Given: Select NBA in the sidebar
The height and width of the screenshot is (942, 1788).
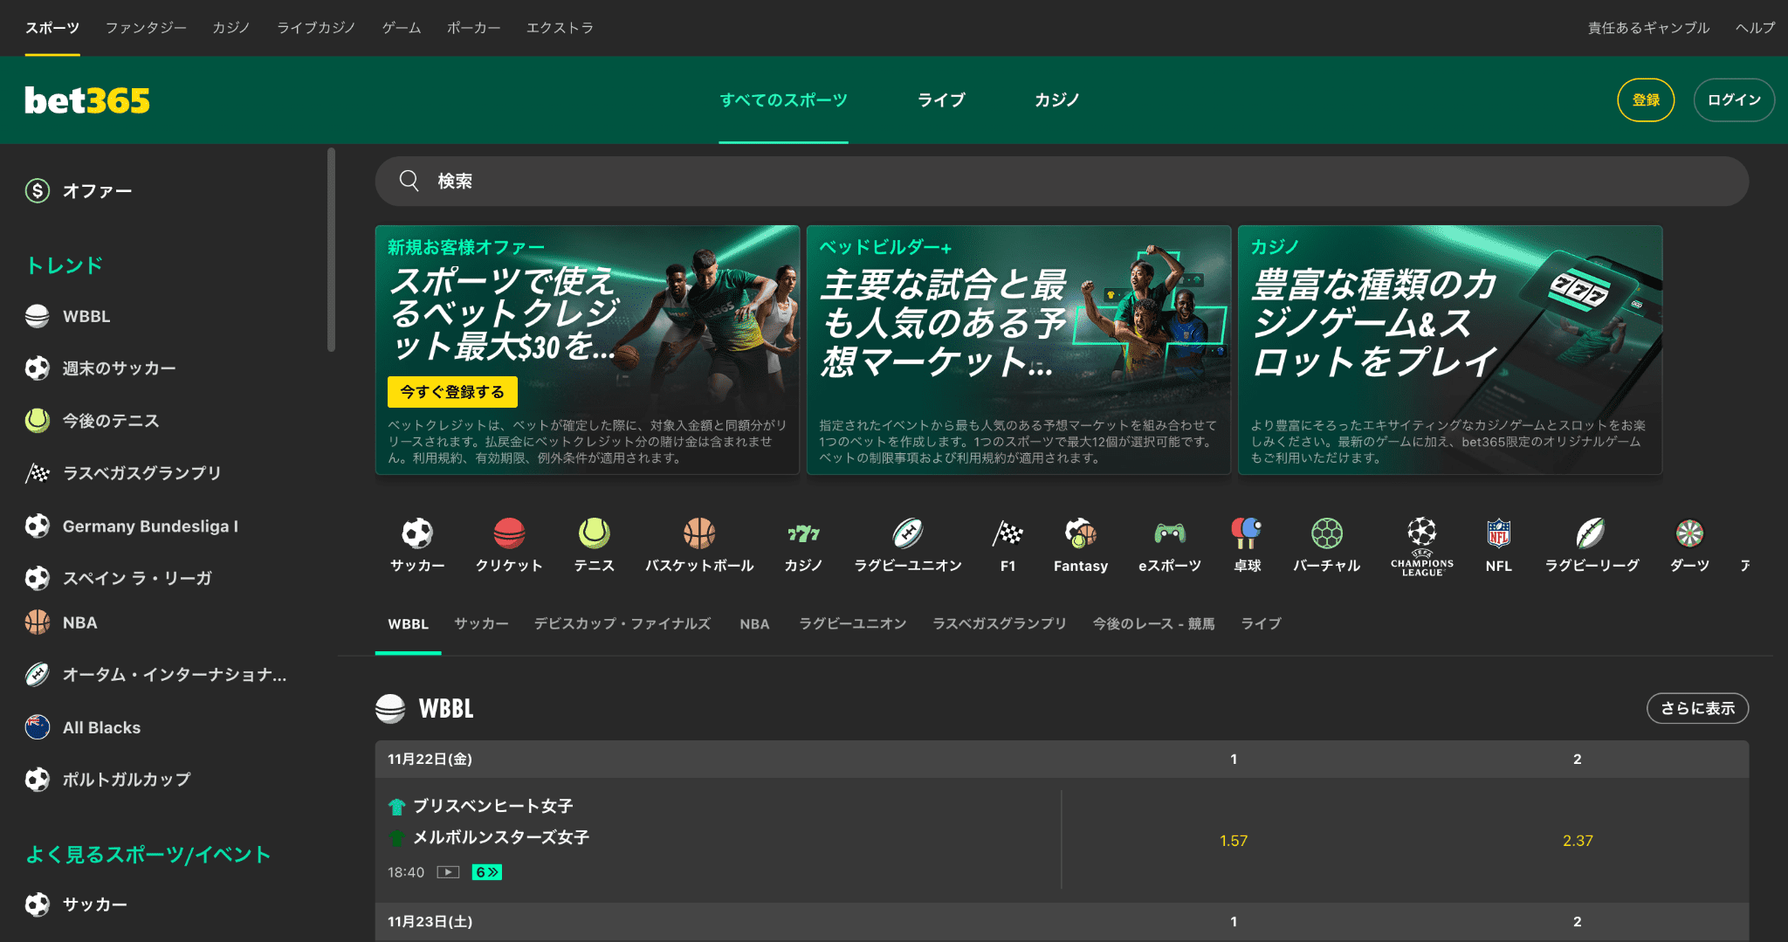Looking at the screenshot, I should 79,622.
